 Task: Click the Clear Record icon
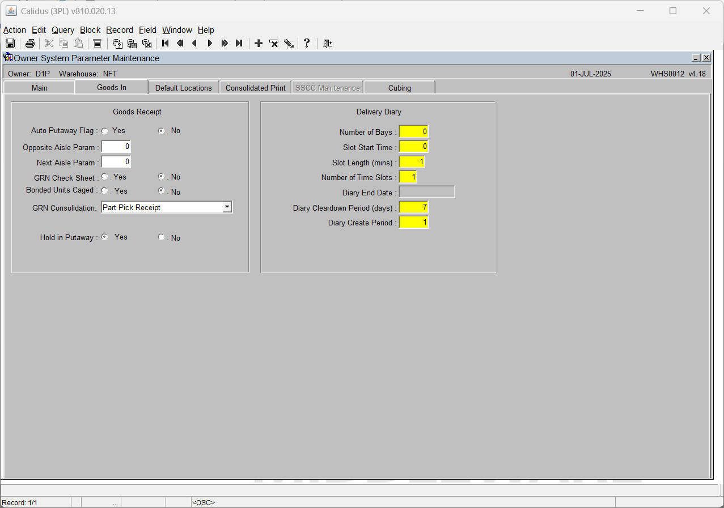pyautogui.click(x=289, y=43)
